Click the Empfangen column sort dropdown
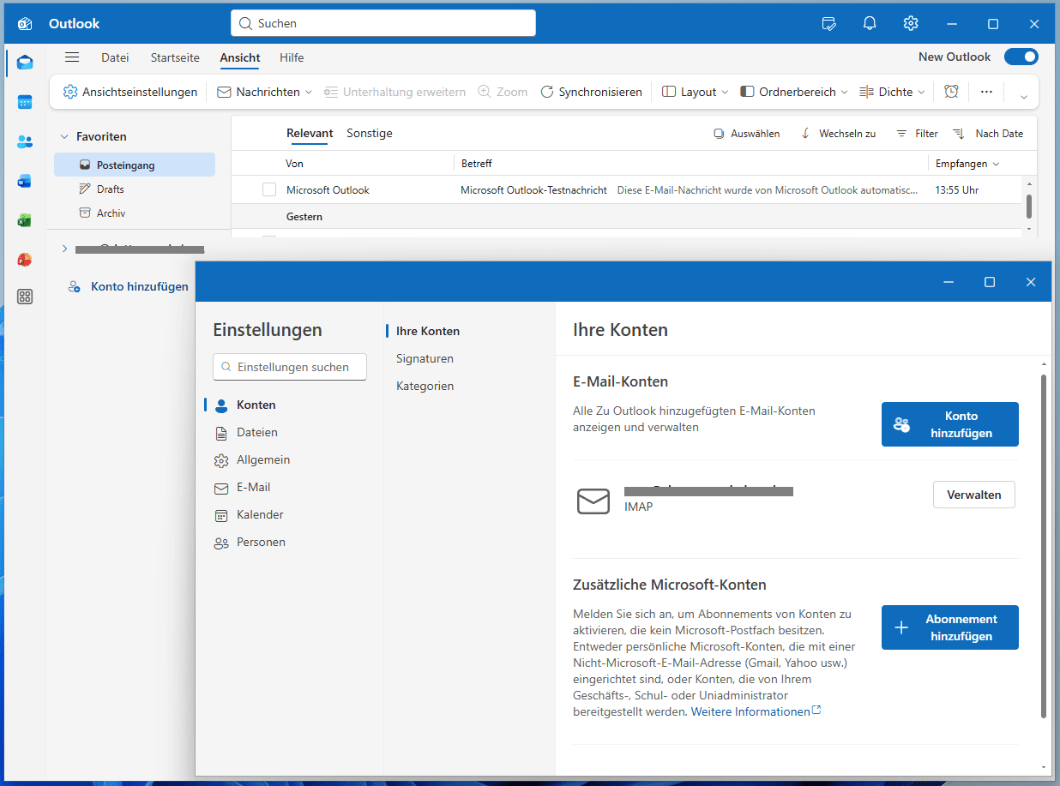This screenshot has height=786, width=1060. (967, 163)
